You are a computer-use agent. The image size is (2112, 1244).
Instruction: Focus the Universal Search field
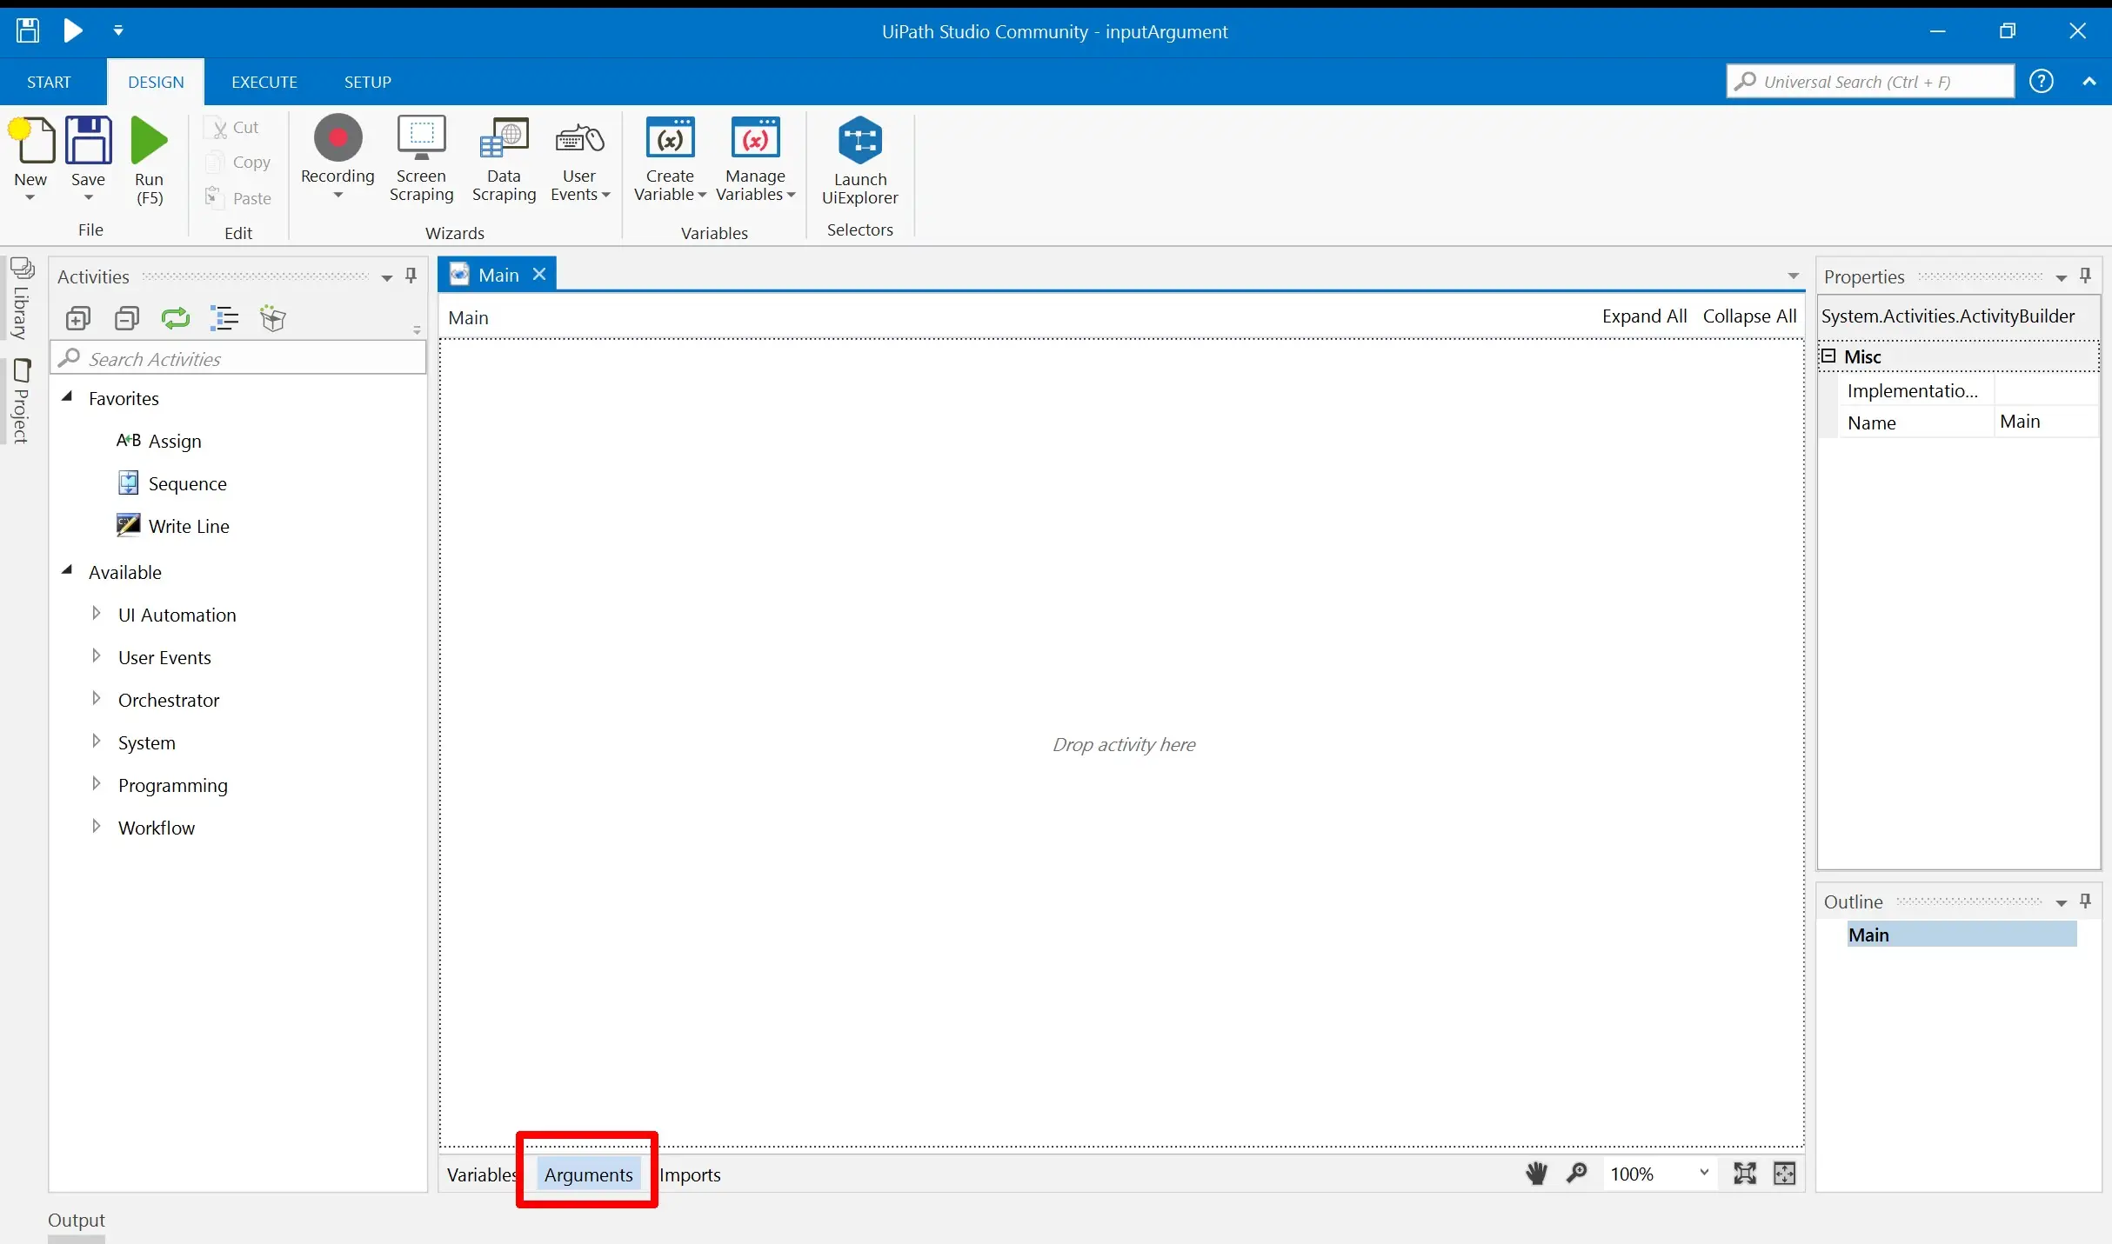pos(1870,82)
